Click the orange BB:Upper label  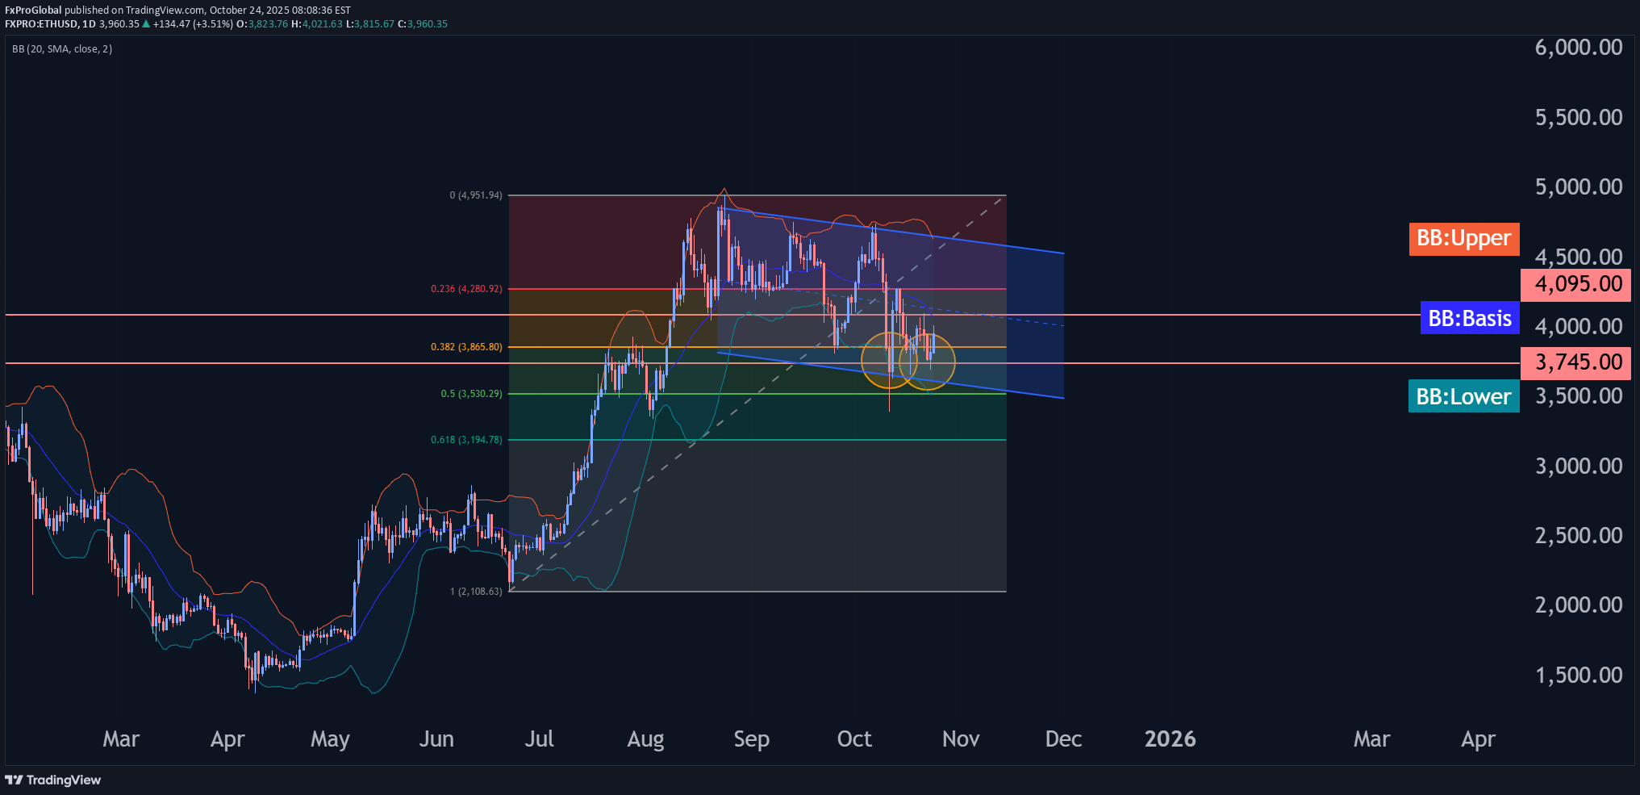[x=1463, y=239]
